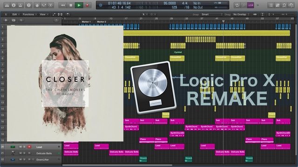
Task: Show Smart Controls knob icon
Action: pos(37,5)
